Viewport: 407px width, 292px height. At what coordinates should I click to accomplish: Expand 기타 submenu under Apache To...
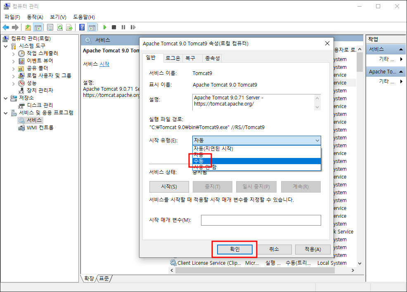coord(401,81)
